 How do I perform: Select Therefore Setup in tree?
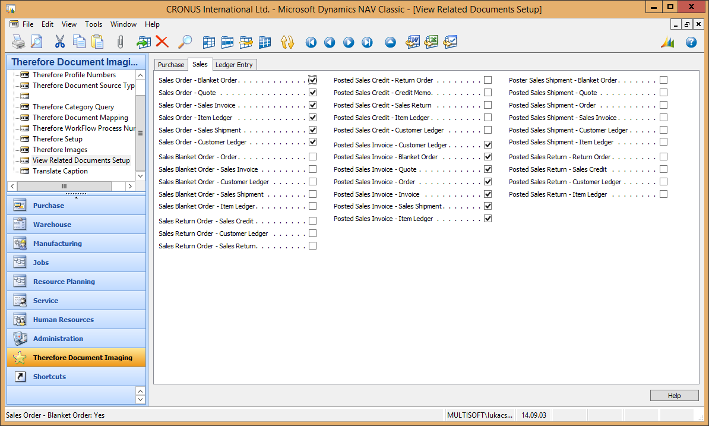coord(58,139)
